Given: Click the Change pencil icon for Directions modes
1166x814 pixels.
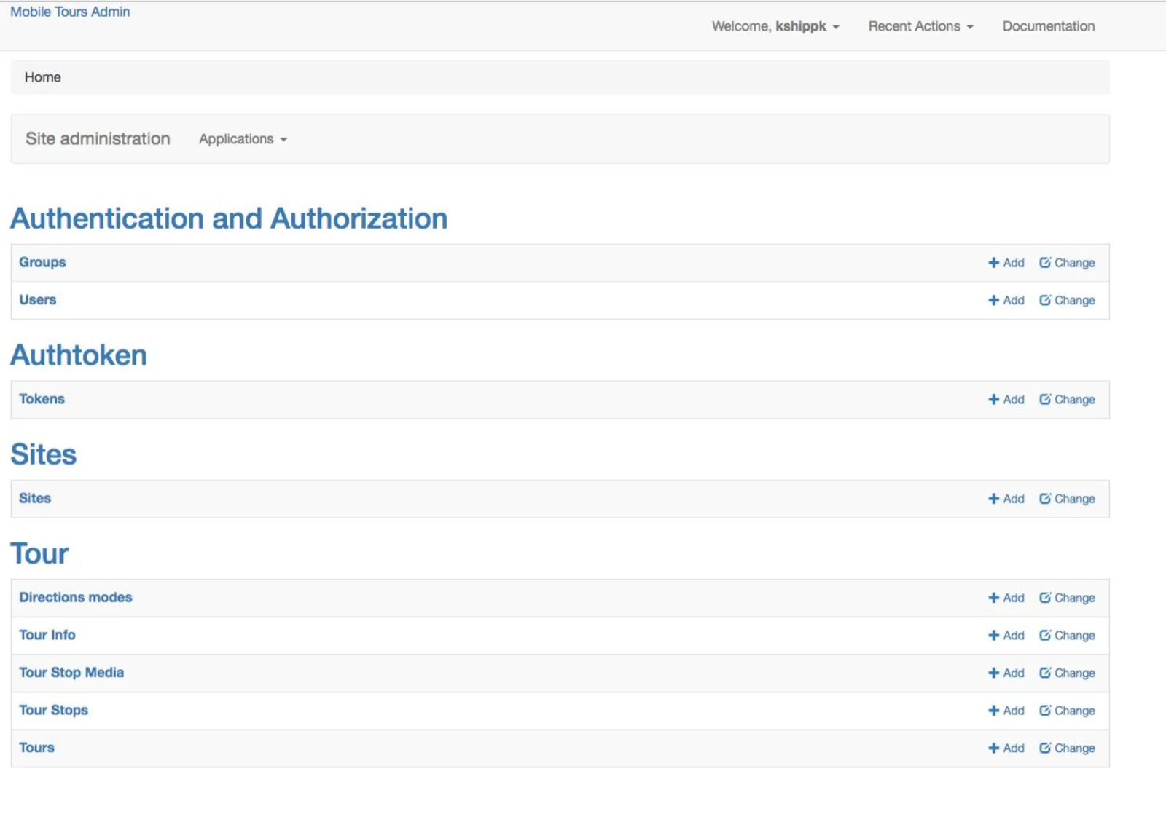Looking at the screenshot, I should (1045, 597).
